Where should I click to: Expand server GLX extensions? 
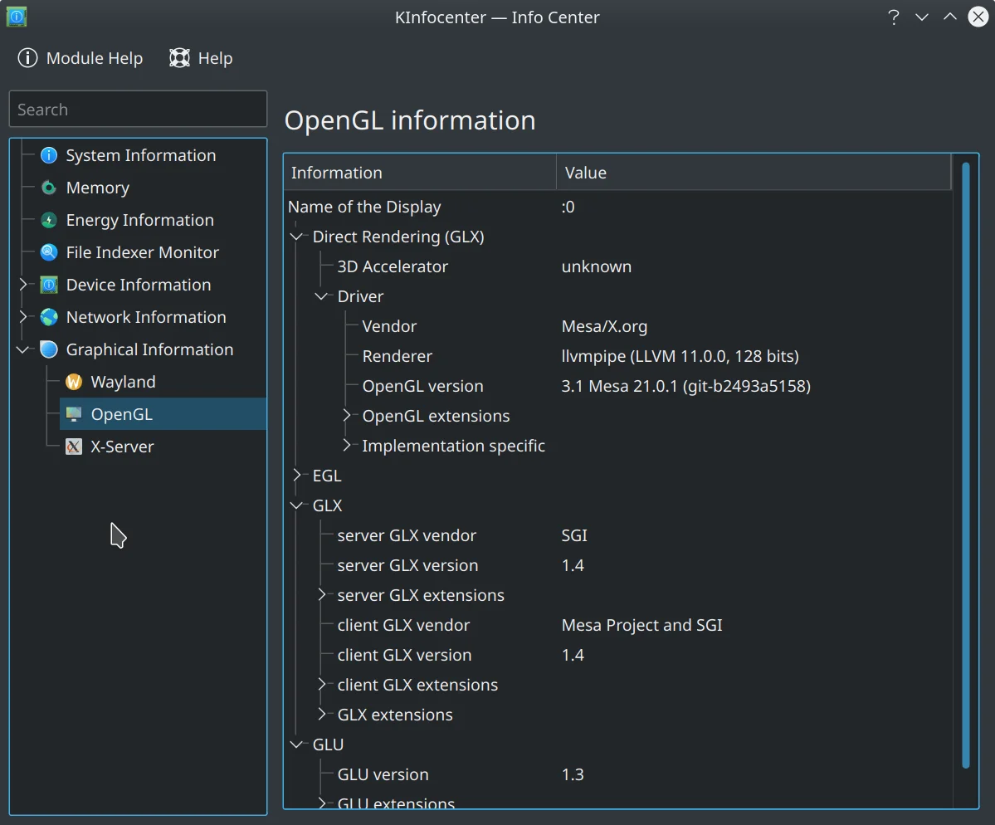[x=322, y=595]
